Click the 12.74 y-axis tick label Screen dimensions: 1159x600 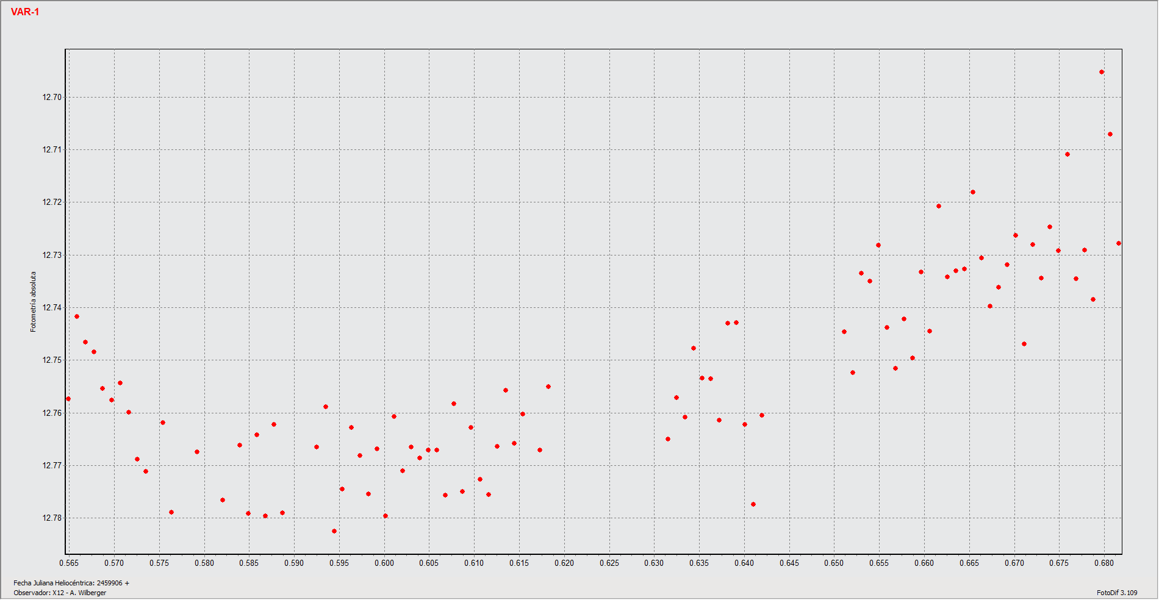tap(52, 307)
